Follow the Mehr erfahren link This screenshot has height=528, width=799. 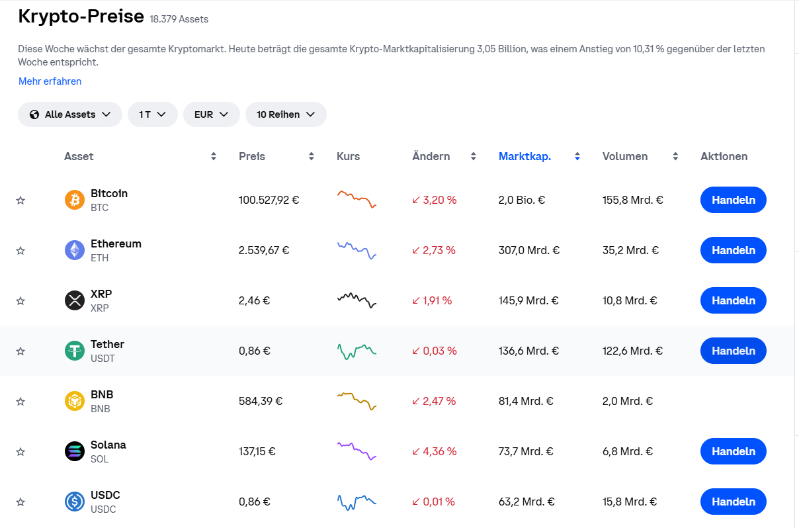tap(50, 81)
